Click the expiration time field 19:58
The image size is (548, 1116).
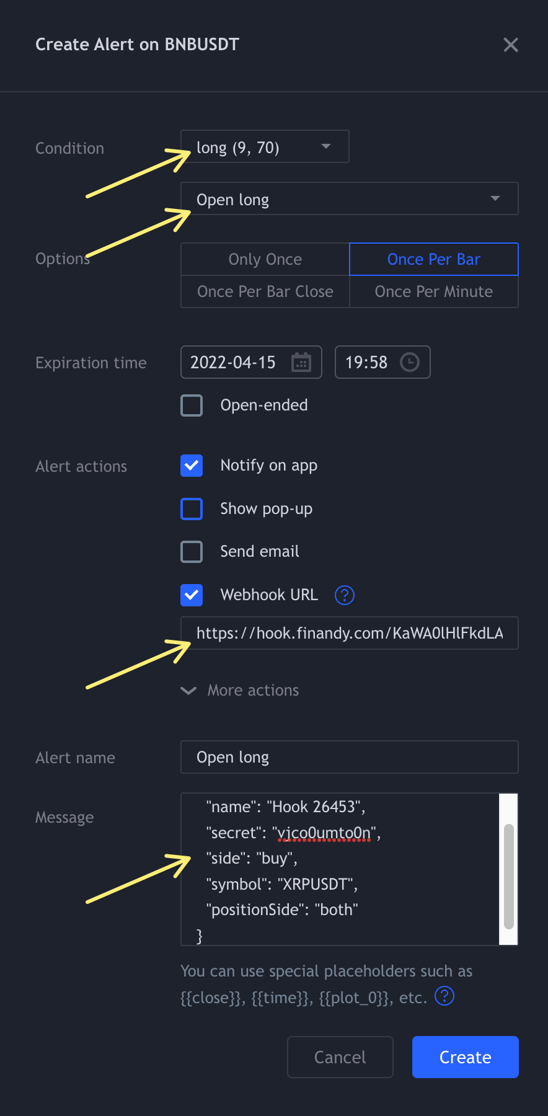point(382,362)
